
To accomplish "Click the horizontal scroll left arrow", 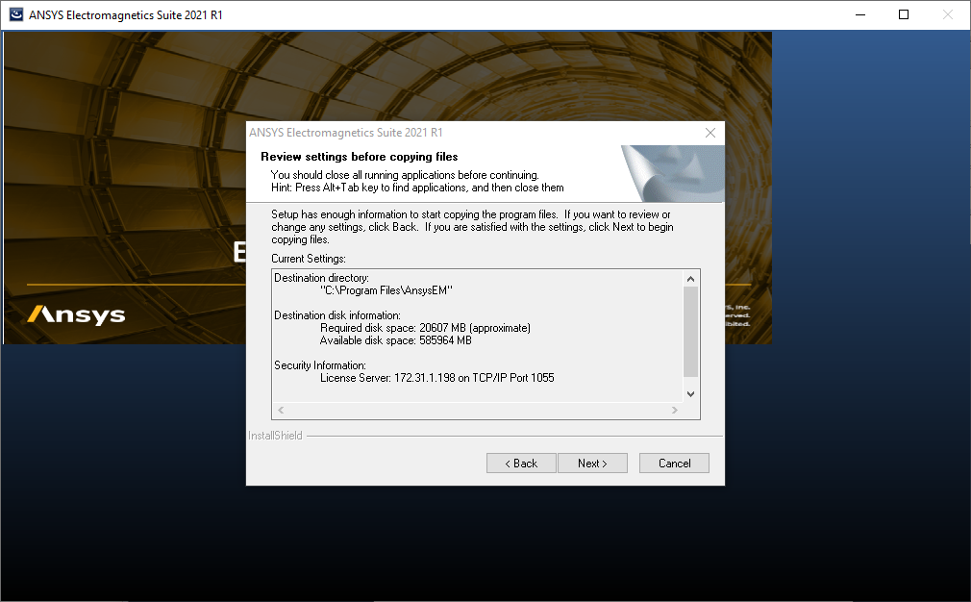I will [x=281, y=410].
